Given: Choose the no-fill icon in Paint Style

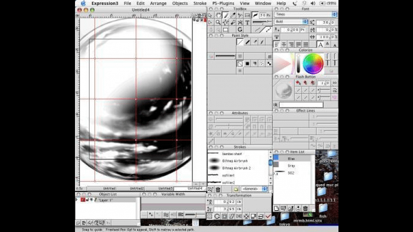Looking at the screenshot, I should pyautogui.click(x=240, y=63).
